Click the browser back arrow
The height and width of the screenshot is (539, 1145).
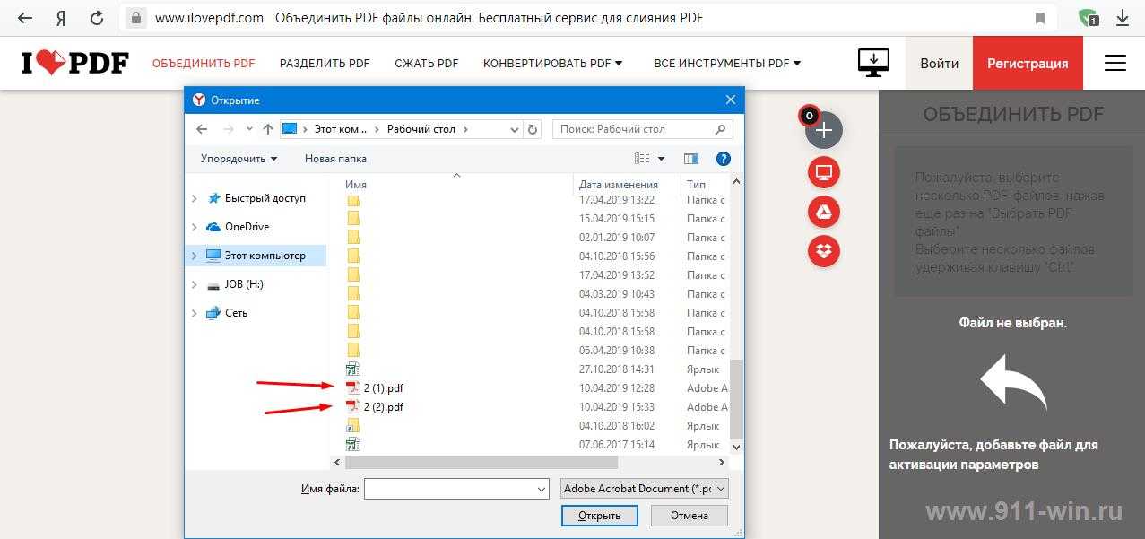coord(25,17)
